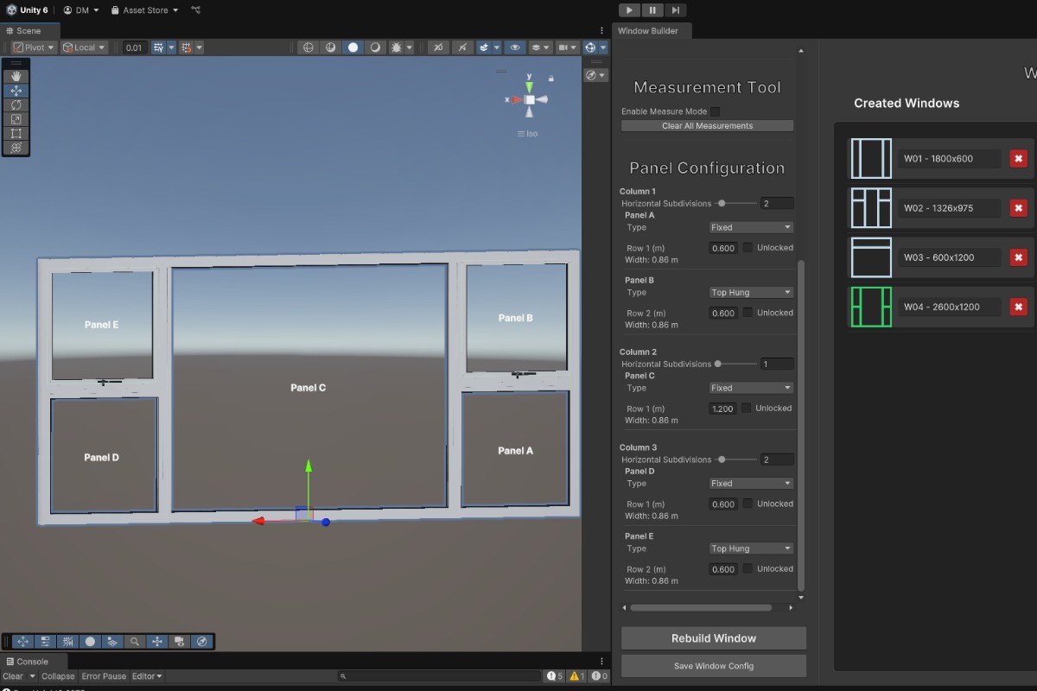Image resolution: width=1037 pixels, height=691 pixels.
Task: Toggle Unlocked checkbox for Panel A
Action: point(748,248)
